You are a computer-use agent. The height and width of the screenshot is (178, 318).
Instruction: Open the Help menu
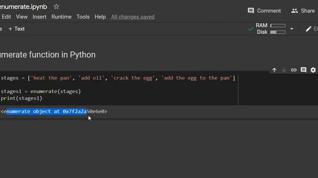point(100,17)
